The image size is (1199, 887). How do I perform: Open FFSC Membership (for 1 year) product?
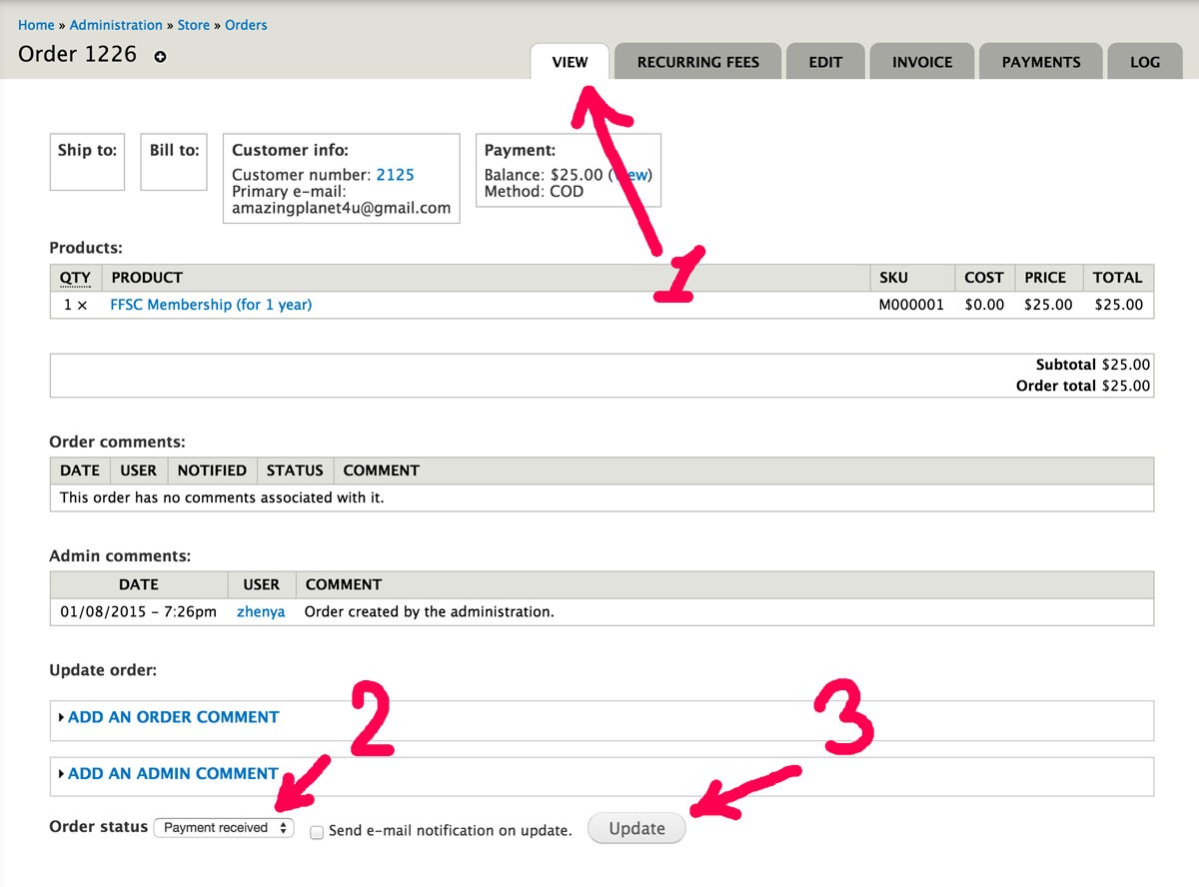(211, 305)
